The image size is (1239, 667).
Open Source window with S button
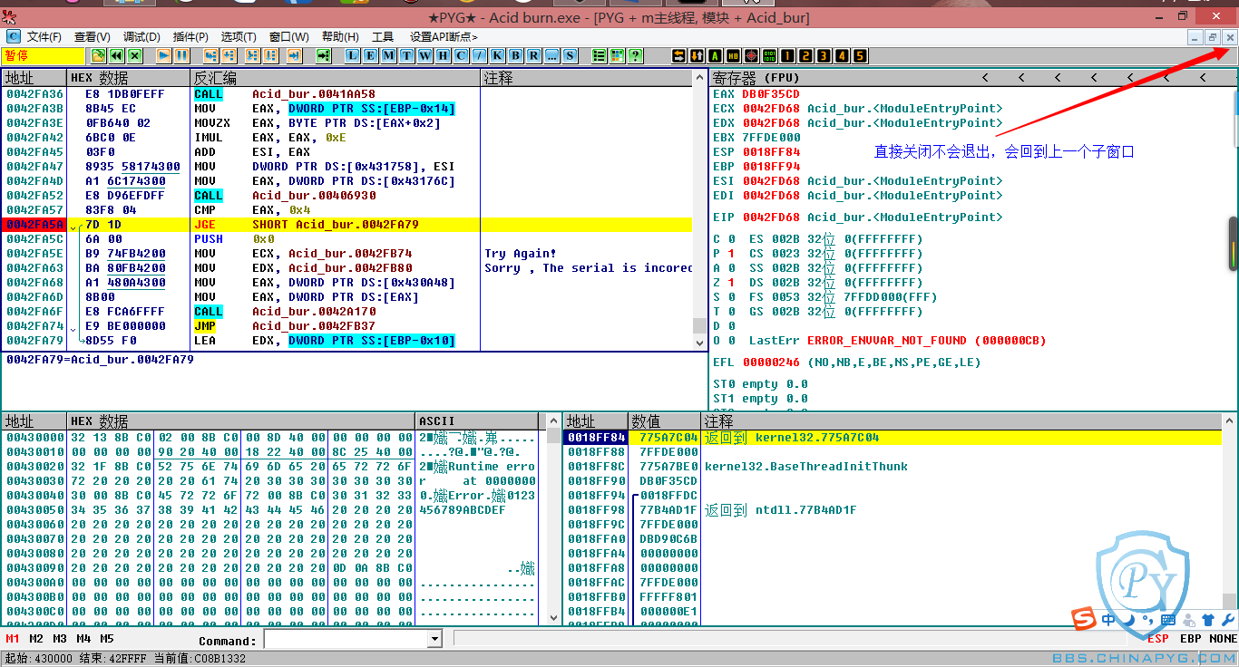coord(570,55)
